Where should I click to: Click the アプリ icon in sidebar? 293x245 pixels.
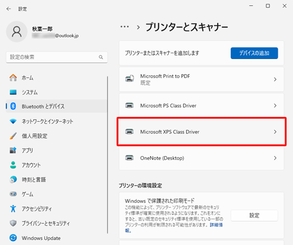click(x=13, y=150)
